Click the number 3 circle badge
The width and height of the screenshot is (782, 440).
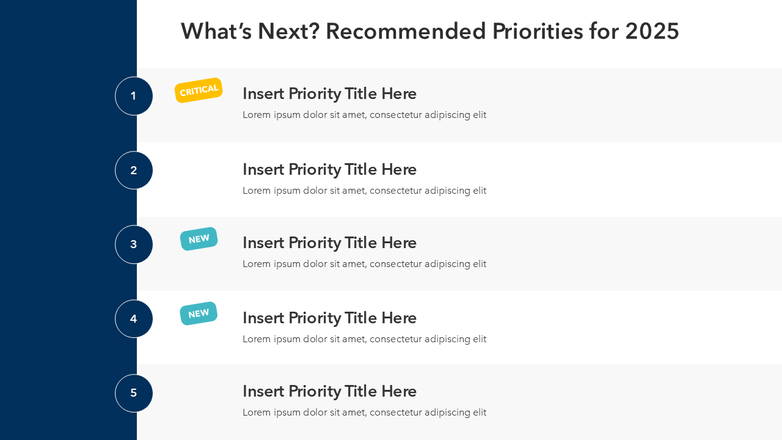pyautogui.click(x=134, y=244)
